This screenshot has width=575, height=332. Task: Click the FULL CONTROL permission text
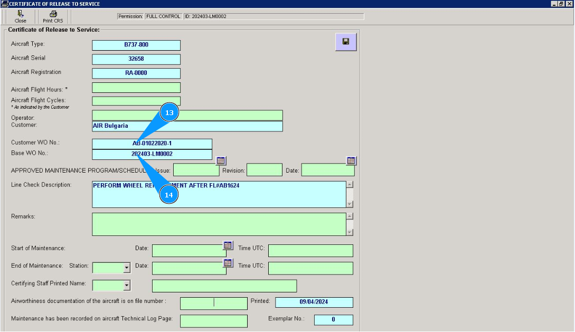coord(163,16)
